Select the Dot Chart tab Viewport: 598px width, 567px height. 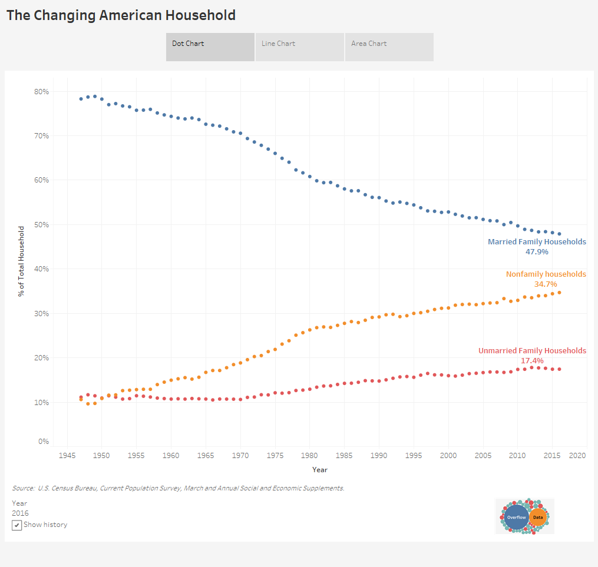click(210, 47)
